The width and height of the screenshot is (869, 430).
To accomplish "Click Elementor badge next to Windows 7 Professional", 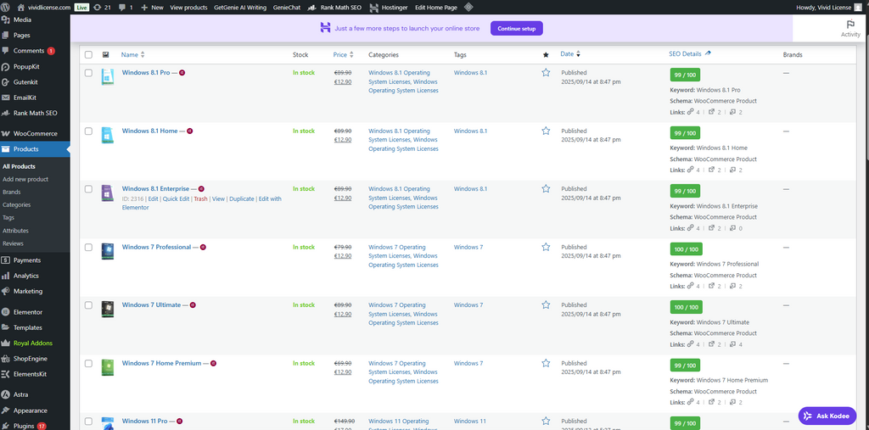I will coord(203,247).
